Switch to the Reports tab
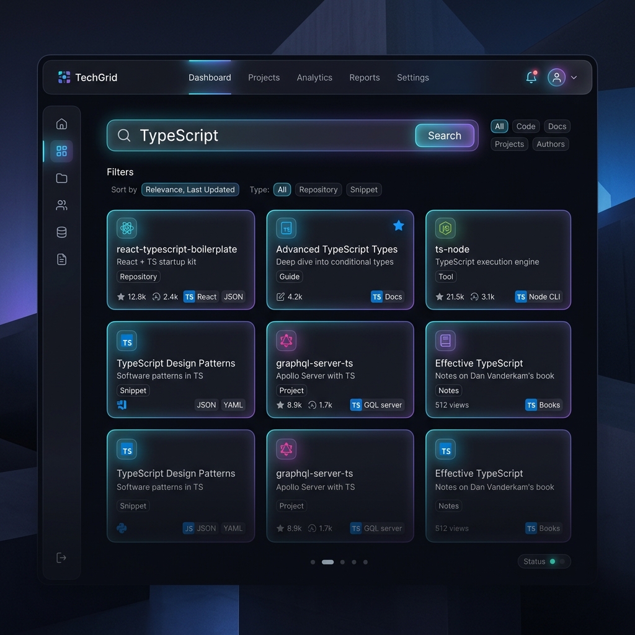The width and height of the screenshot is (635, 635). click(x=365, y=78)
